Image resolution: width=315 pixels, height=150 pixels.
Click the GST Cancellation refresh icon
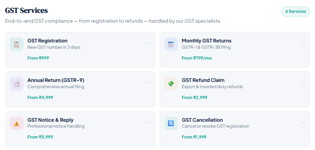171,123
